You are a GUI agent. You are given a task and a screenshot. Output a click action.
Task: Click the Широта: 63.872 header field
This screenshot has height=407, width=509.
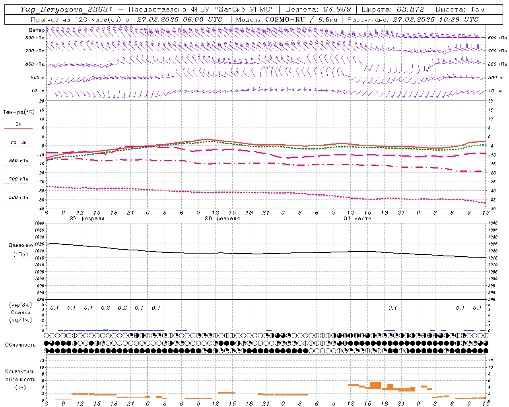pos(393,10)
